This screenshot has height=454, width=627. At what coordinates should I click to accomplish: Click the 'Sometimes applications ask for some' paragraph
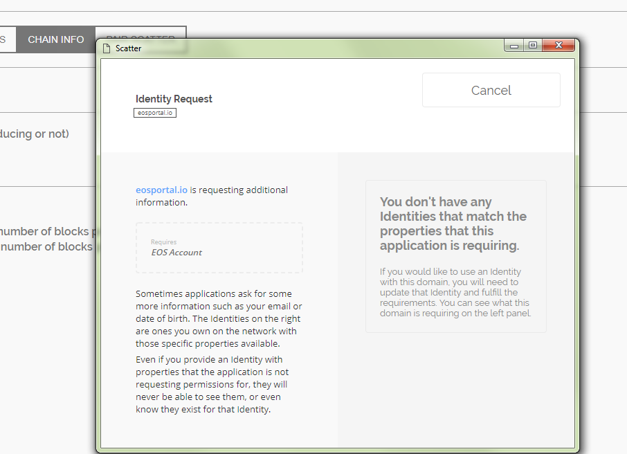[219, 318]
